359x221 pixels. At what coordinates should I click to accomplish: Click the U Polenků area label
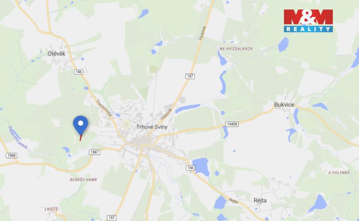(339, 173)
